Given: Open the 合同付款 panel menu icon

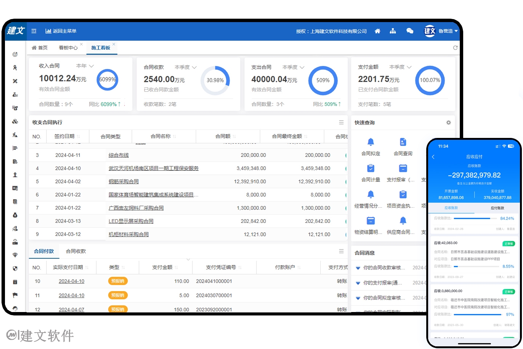Looking at the screenshot, I should pyautogui.click(x=341, y=251).
